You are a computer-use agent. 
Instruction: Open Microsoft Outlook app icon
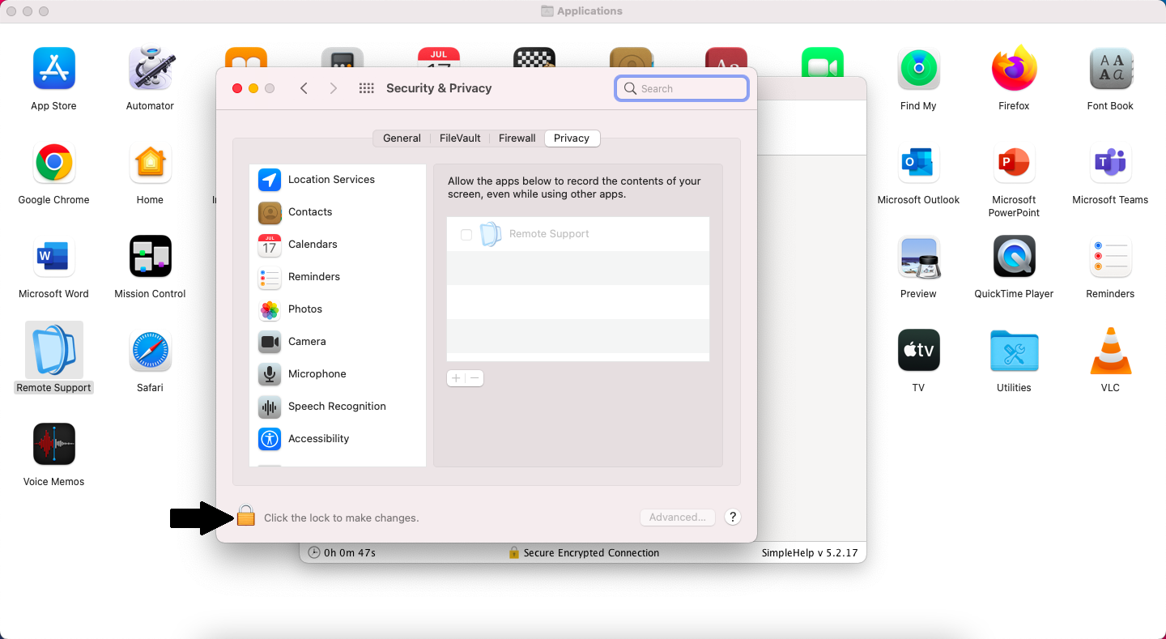[x=918, y=163]
